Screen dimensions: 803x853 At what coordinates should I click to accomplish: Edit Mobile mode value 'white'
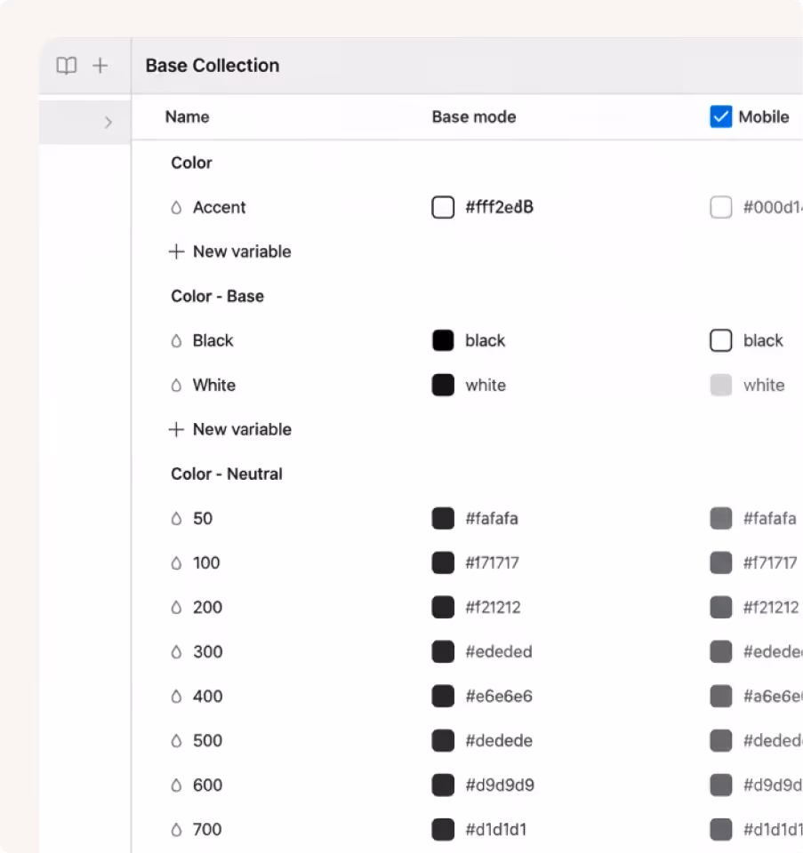click(x=764, y=385)
